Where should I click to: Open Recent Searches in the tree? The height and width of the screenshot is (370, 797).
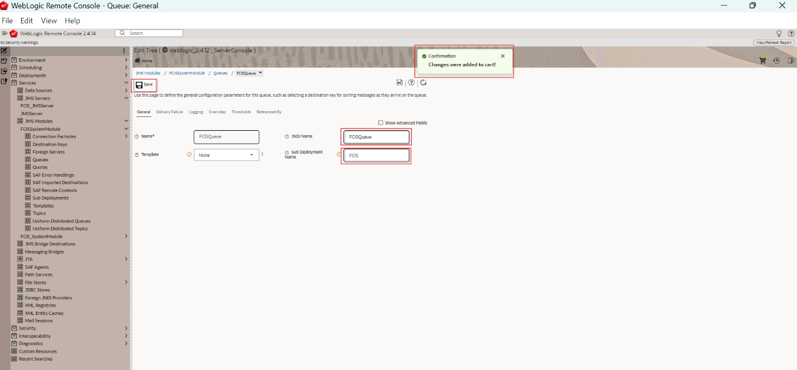[36, 359]
